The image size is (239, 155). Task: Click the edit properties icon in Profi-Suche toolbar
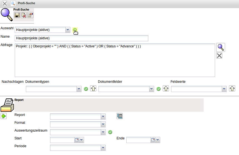[x=30, y=15]
